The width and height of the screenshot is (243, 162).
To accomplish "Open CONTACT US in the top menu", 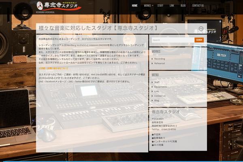I will click(198, 6).
